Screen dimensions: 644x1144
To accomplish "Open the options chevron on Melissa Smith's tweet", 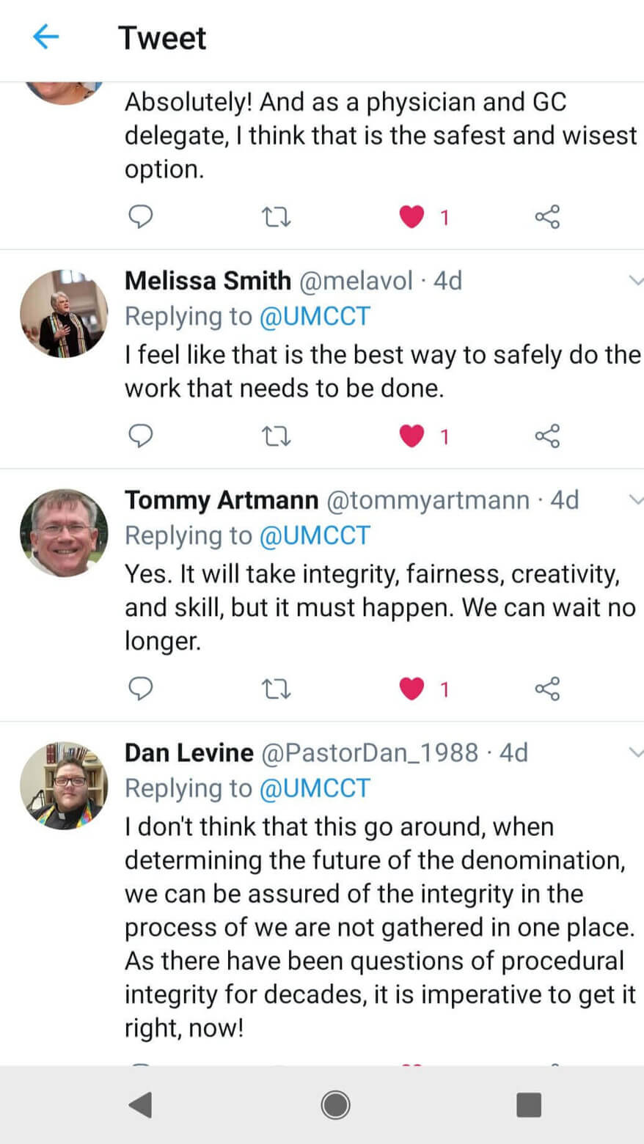I will 635,279.
